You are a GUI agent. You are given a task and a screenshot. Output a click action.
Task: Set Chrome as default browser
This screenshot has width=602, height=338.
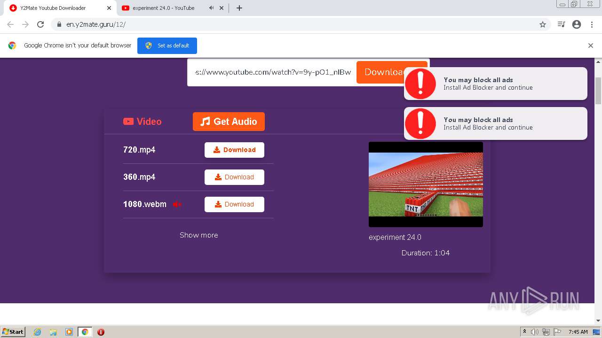[x=167, y=46]
